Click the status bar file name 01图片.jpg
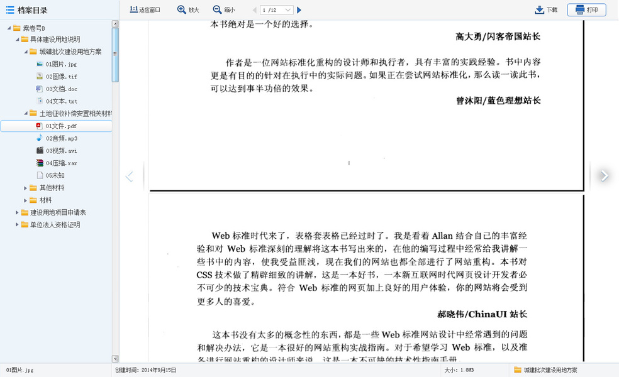 20,370
